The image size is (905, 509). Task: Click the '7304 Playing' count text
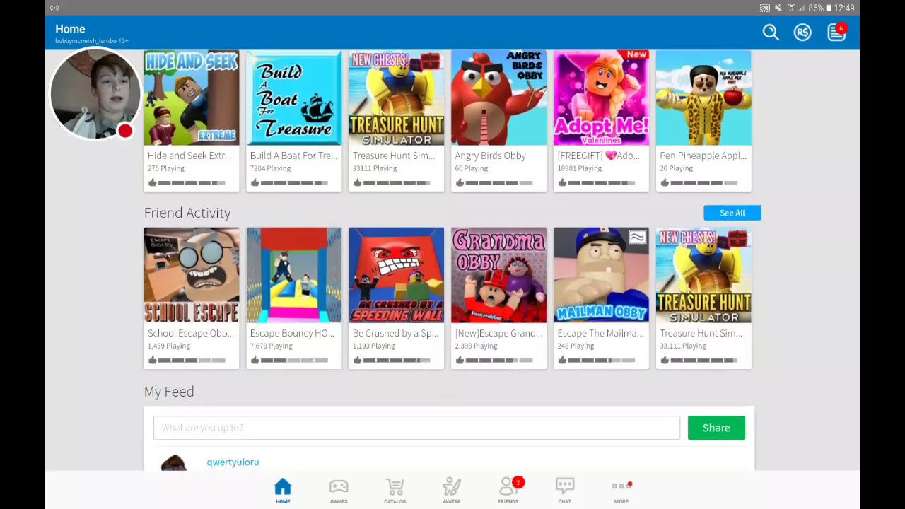pos(270,168)
